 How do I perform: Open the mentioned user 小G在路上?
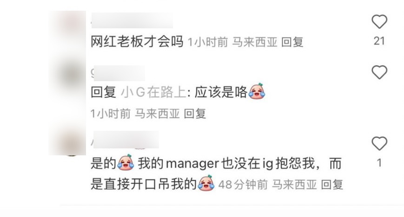tap(153, 92)
